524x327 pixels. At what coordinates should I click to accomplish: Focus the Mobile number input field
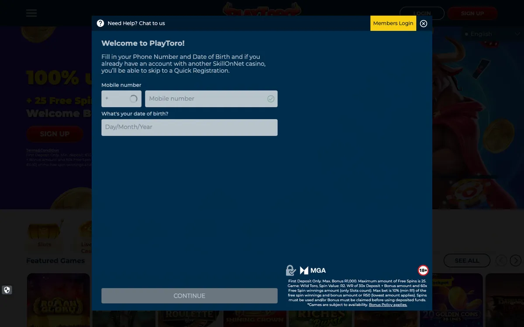[x=211, y=99]
